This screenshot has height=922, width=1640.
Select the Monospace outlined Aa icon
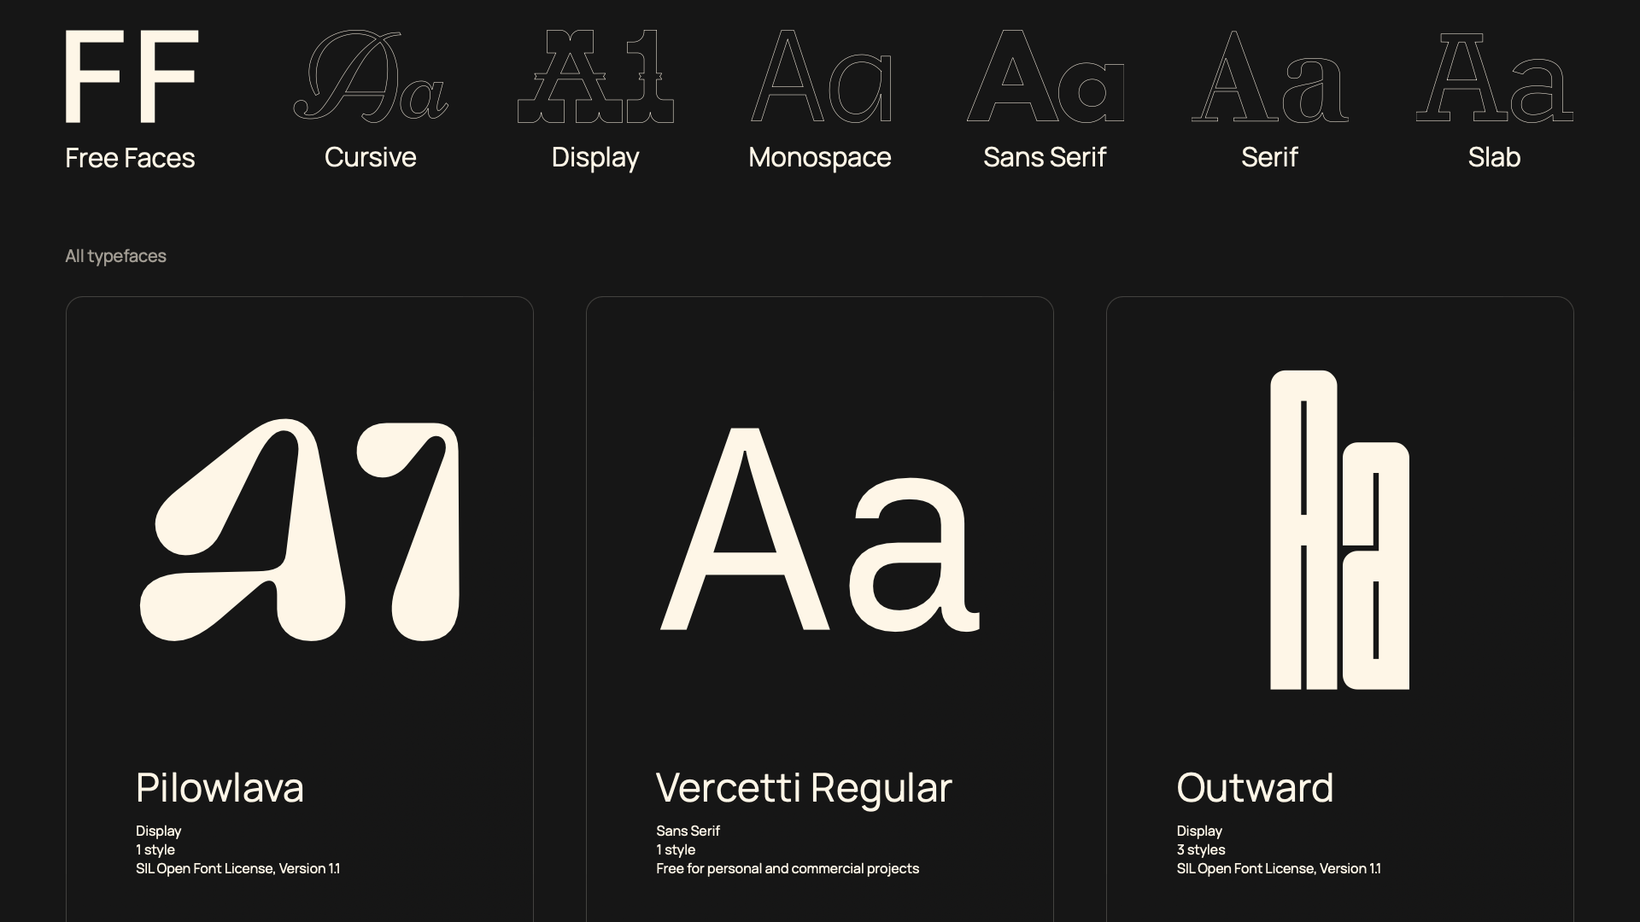pyautogui.click(x=820, y=76)
